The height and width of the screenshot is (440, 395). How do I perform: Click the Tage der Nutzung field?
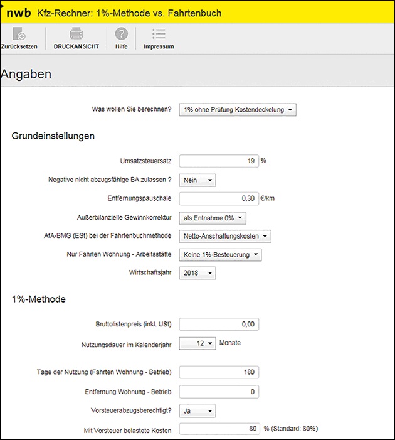[219, 372]
